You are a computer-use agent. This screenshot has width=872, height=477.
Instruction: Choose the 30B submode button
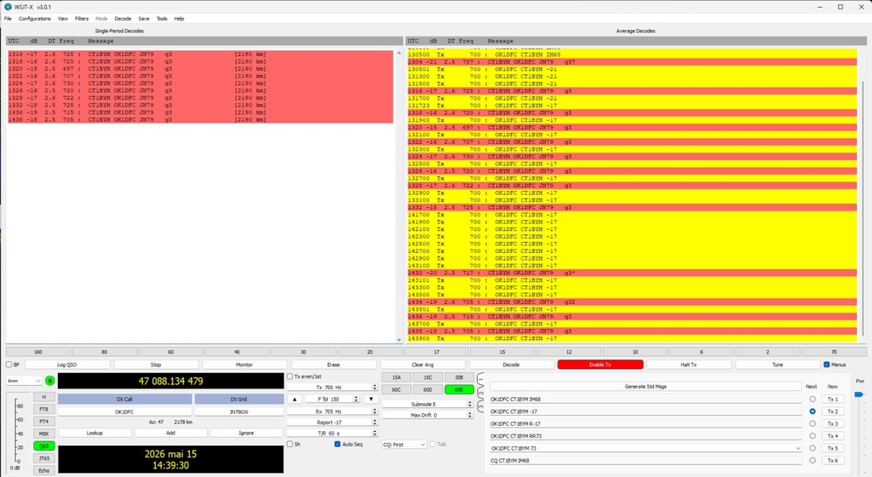[x=459, y=377]
